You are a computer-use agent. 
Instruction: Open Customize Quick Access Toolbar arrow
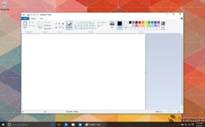pyautogui.click(x=37, y=15)
